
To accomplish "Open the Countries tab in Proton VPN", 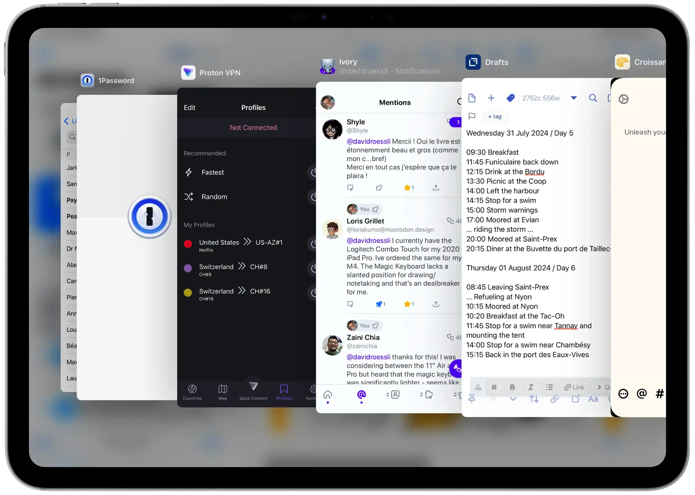I will point(192,392).
